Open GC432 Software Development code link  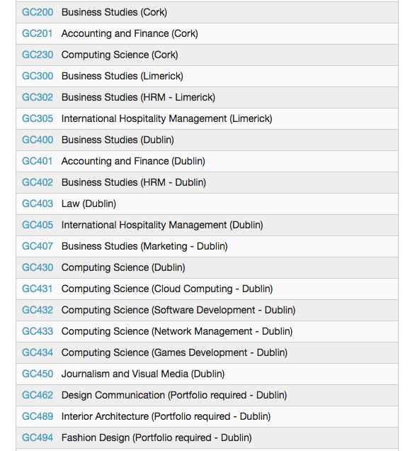click(x=38, y=311)
